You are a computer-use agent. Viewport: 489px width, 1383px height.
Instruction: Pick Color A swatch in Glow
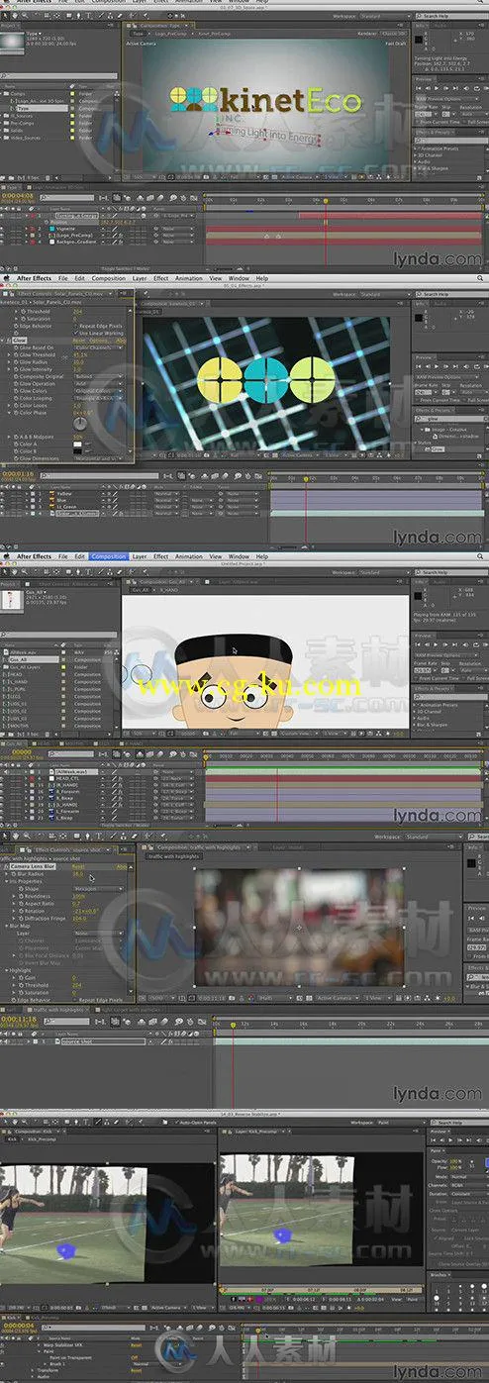pos(78,444)
